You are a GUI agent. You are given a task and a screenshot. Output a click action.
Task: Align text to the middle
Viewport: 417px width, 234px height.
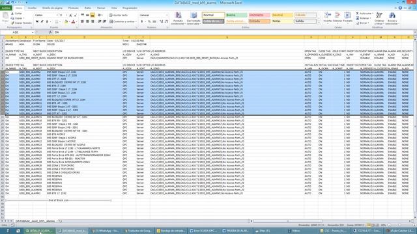coord(87,15)
